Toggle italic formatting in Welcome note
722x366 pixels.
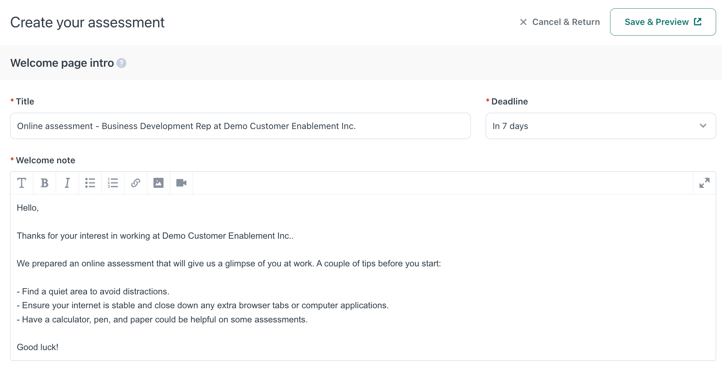pyautogui.click(x=67, y=183)
